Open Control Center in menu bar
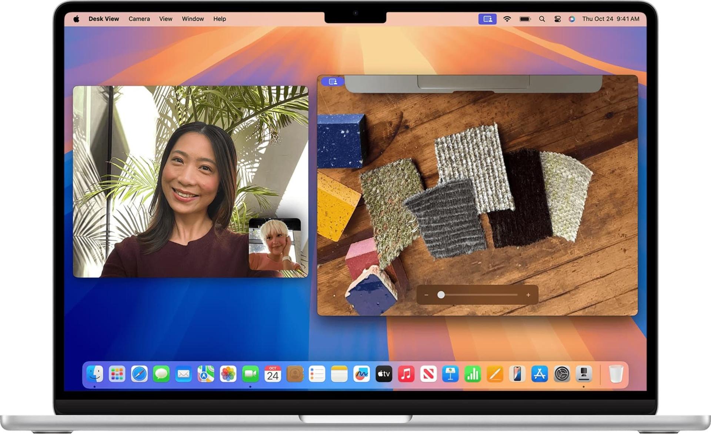The height and width of the screenshot is (434, 711). [557, 19]
